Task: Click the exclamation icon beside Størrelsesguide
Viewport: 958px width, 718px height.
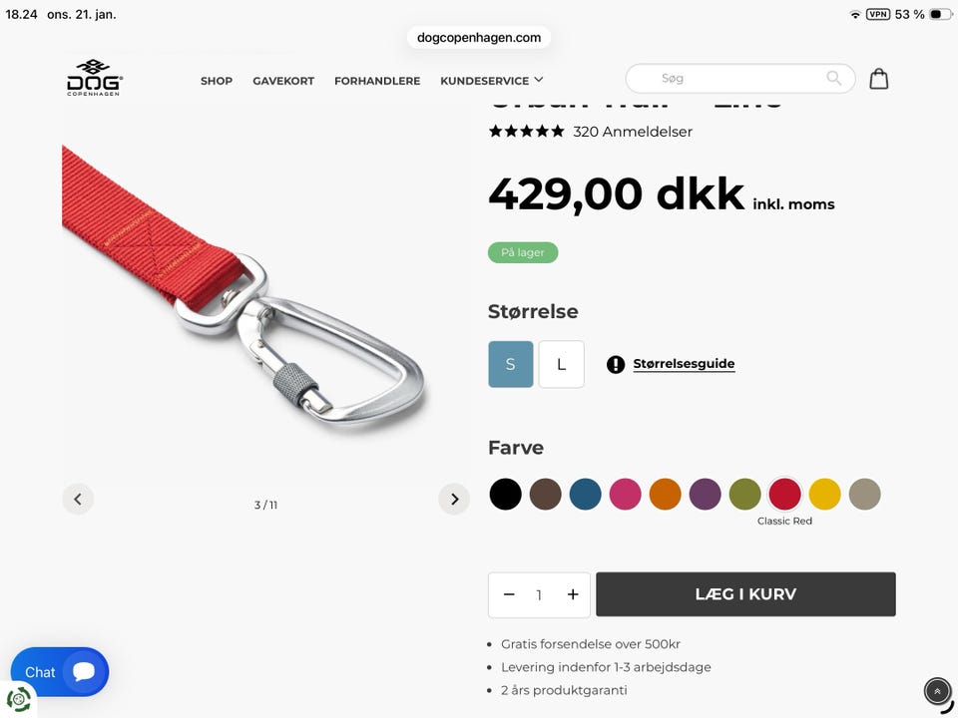Action: coord(616,365)
